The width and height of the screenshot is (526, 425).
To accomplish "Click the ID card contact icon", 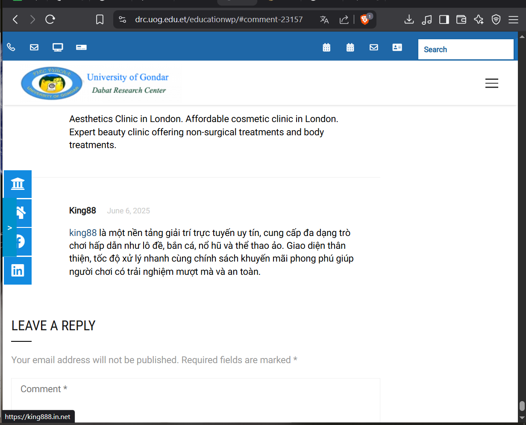I will click(397, 47).
